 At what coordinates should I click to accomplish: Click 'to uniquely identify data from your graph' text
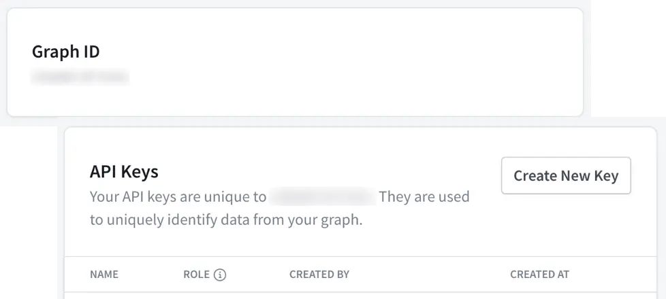(226, 220)
